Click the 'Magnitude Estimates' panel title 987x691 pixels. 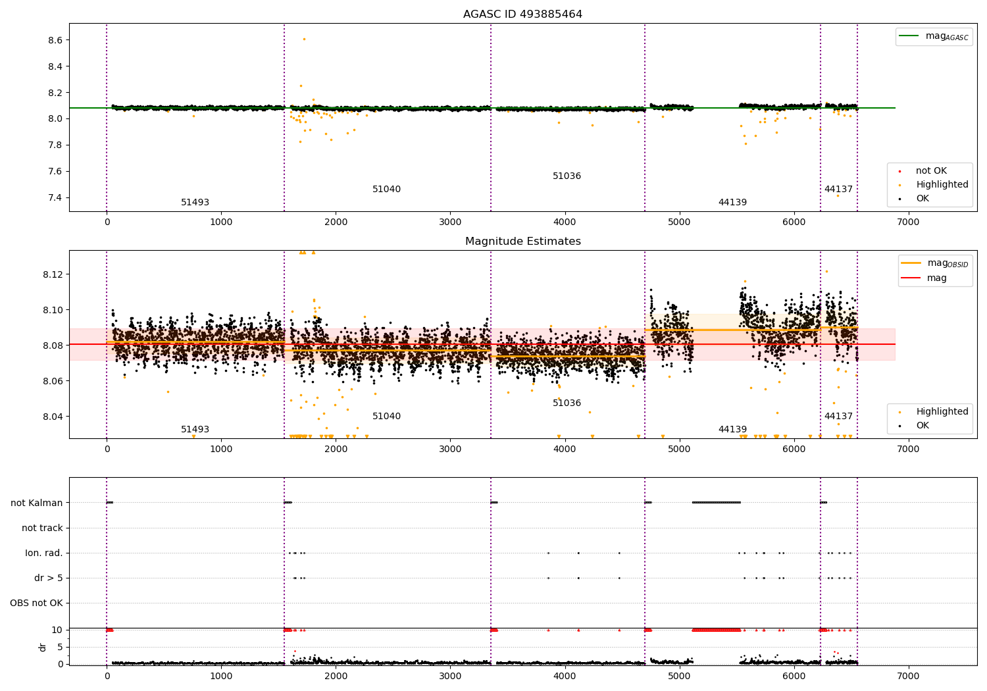pyautogui.click(x=522, y=242)
